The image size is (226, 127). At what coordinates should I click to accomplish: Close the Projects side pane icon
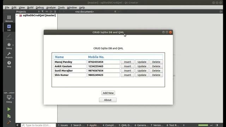pos(55,12)
